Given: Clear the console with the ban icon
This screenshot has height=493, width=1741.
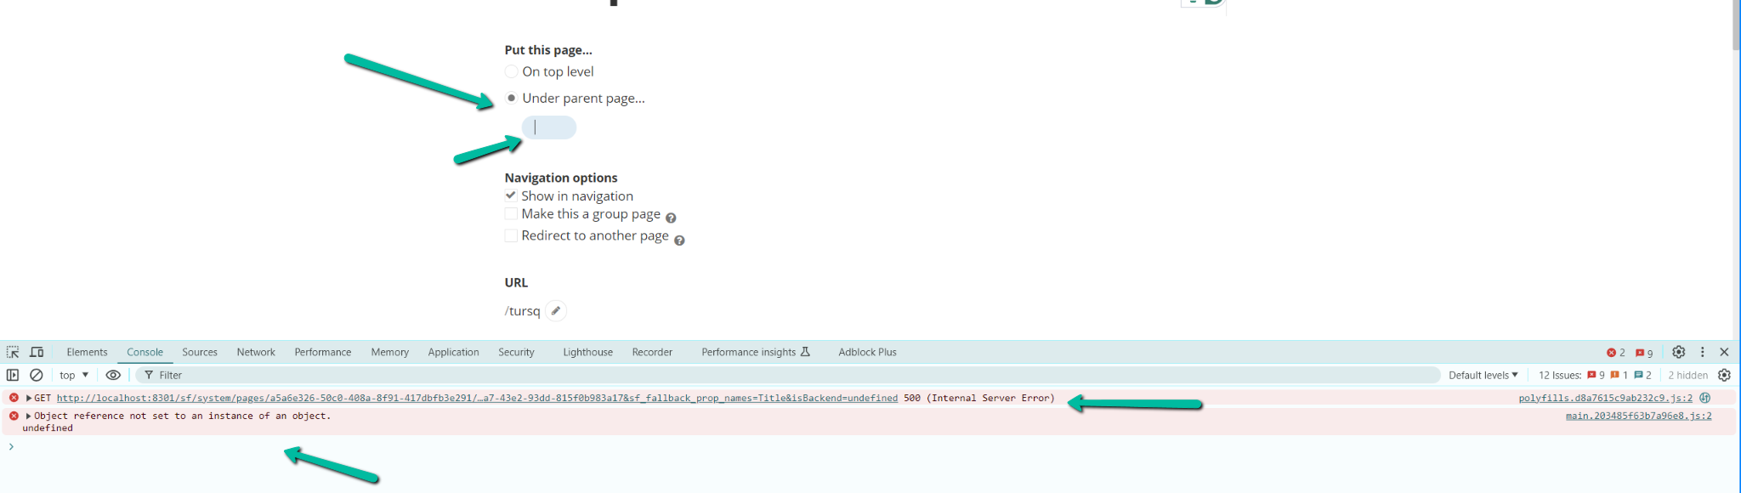Looking at the screenshot, I should tap(37, 375).
